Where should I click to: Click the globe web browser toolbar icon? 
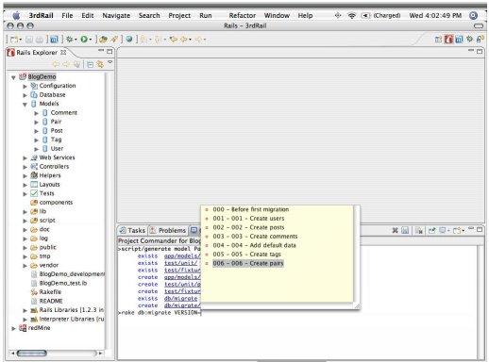(129, 40)
